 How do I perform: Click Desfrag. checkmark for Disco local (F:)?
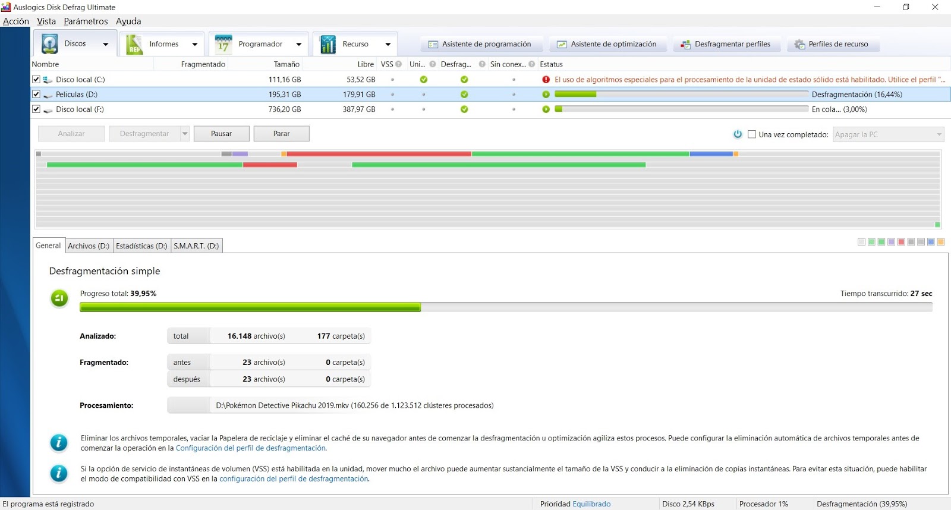[464, 109]
